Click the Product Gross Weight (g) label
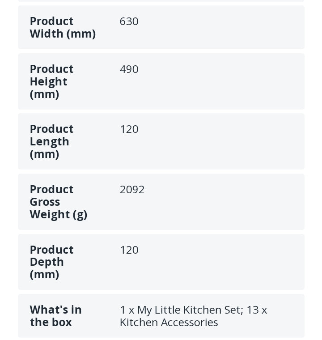 click(x=58, y=202)
